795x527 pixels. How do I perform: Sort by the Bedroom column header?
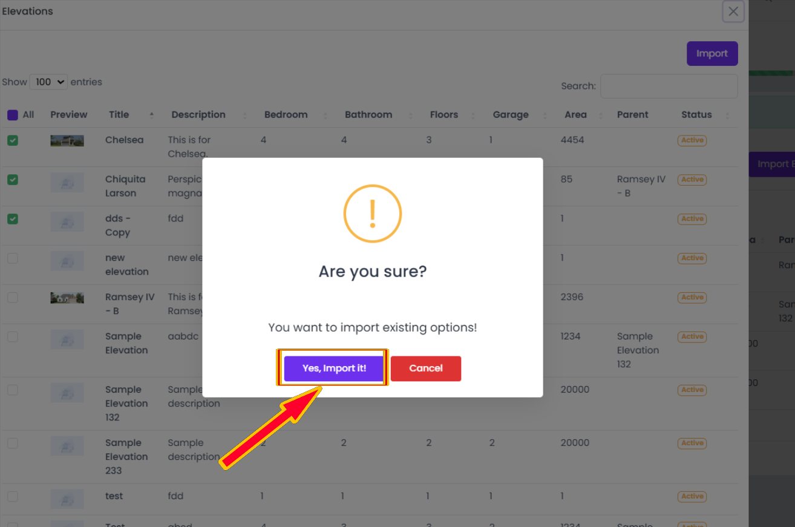(286, 114)
